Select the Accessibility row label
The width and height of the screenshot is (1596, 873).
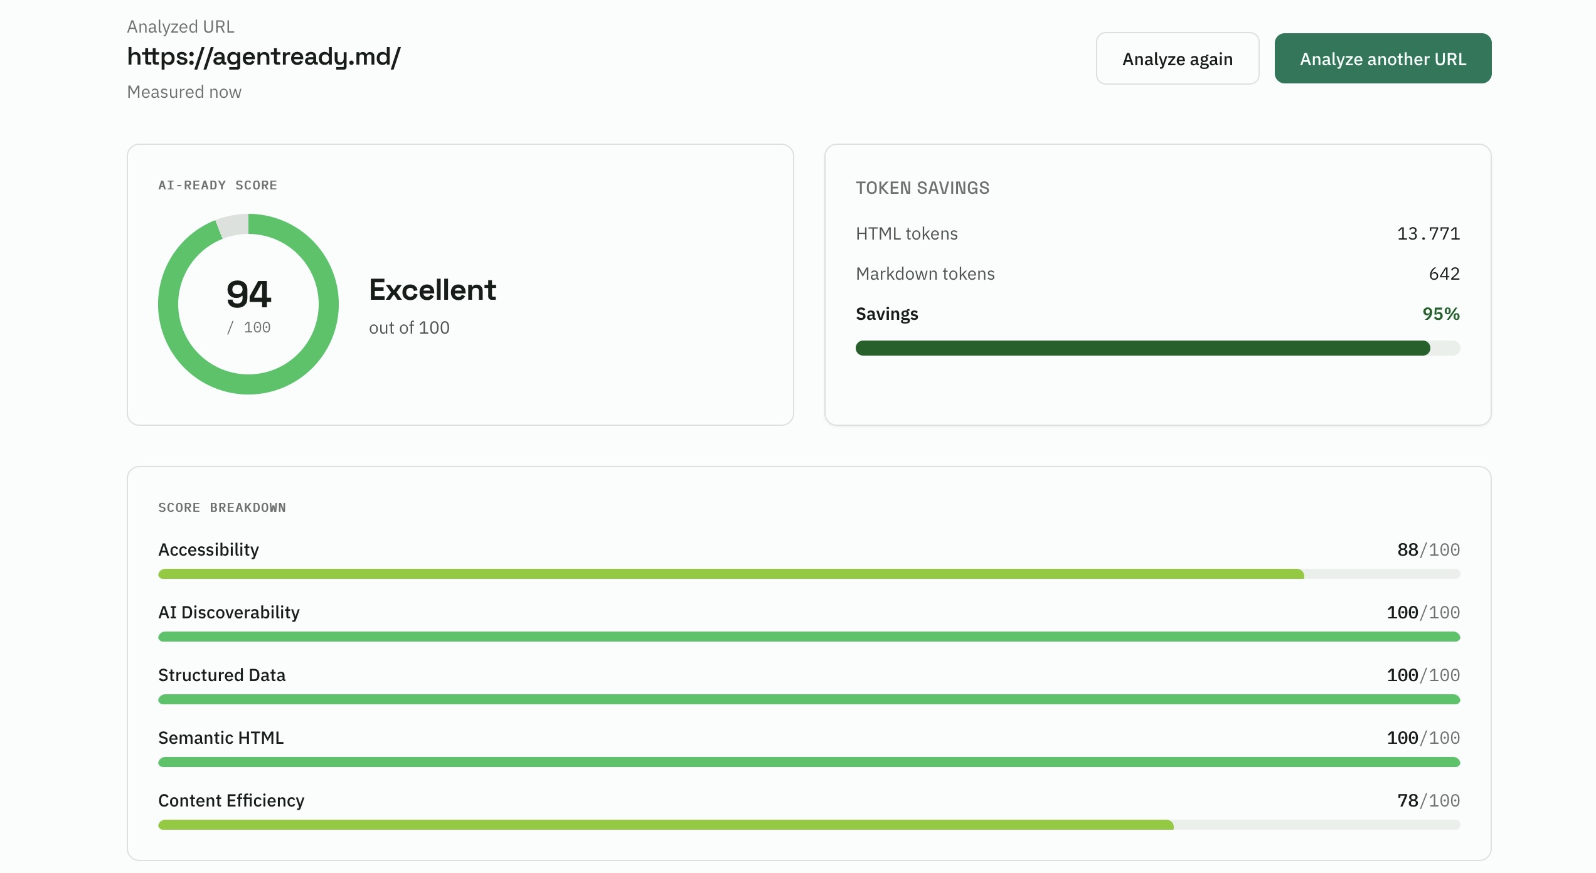pos(208,549)
